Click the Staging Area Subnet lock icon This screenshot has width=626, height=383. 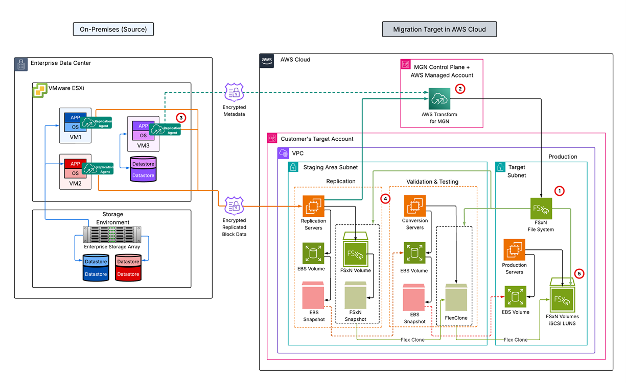[x=293, y=167]
